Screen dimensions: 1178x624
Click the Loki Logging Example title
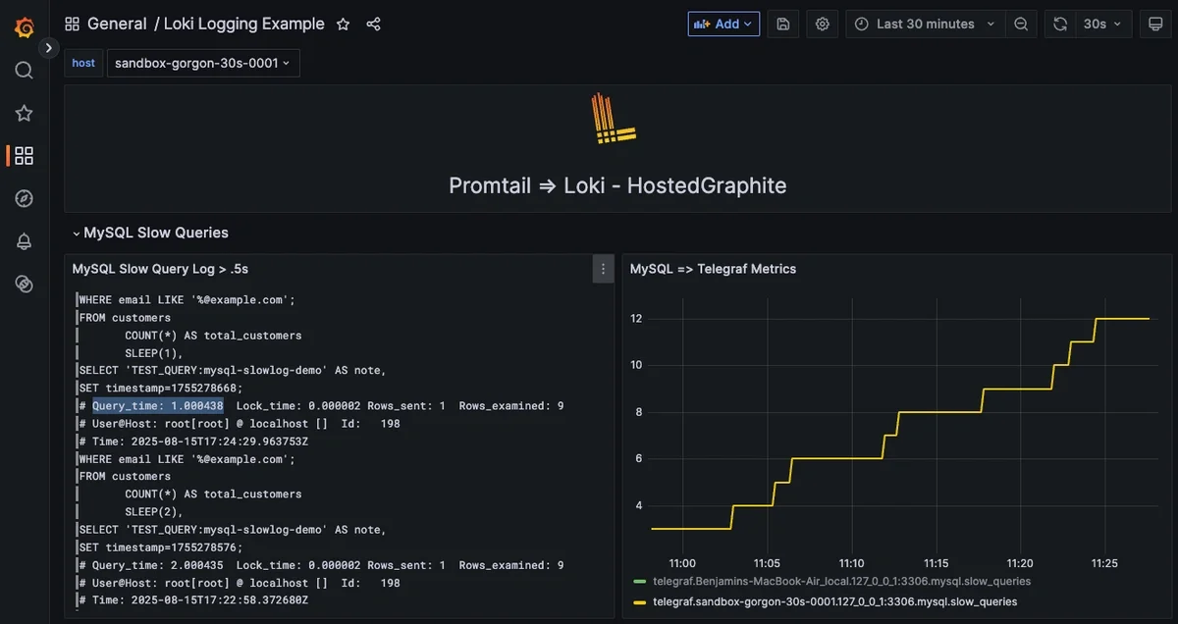tap(244, 24)
